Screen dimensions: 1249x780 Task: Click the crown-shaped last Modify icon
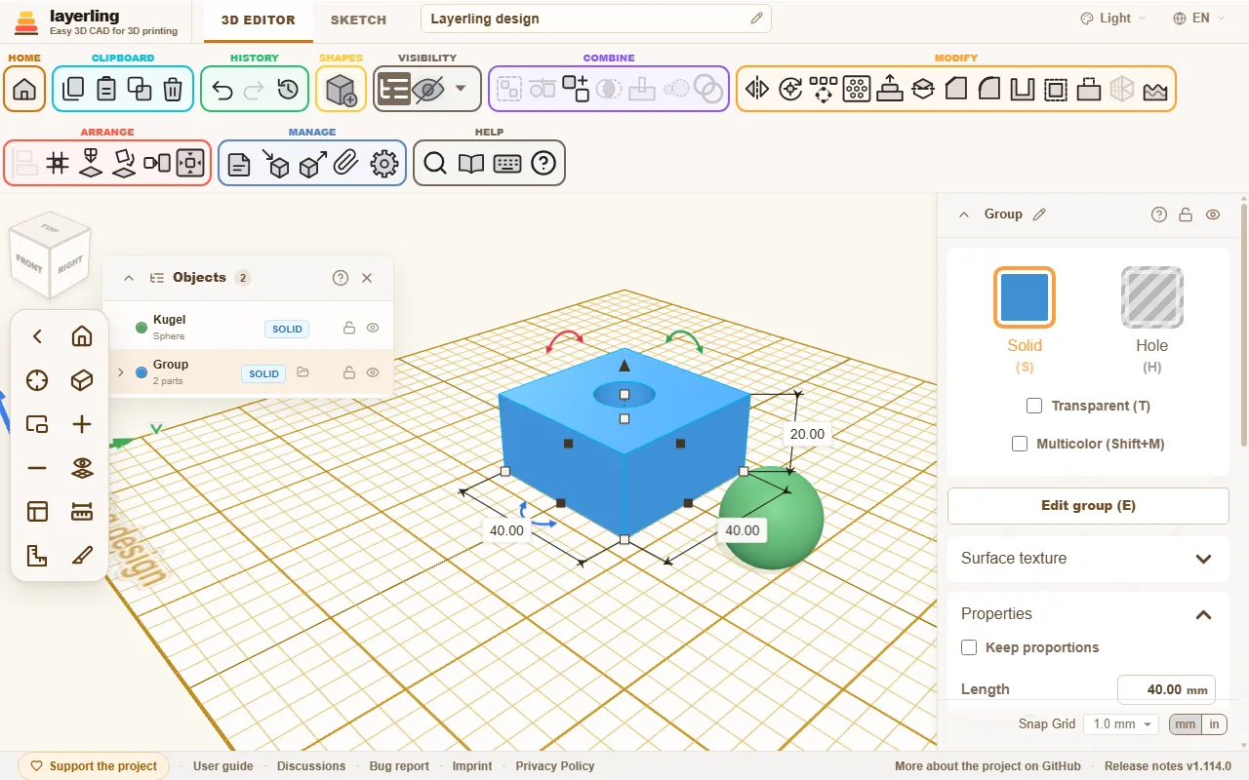click(1155, 90)
